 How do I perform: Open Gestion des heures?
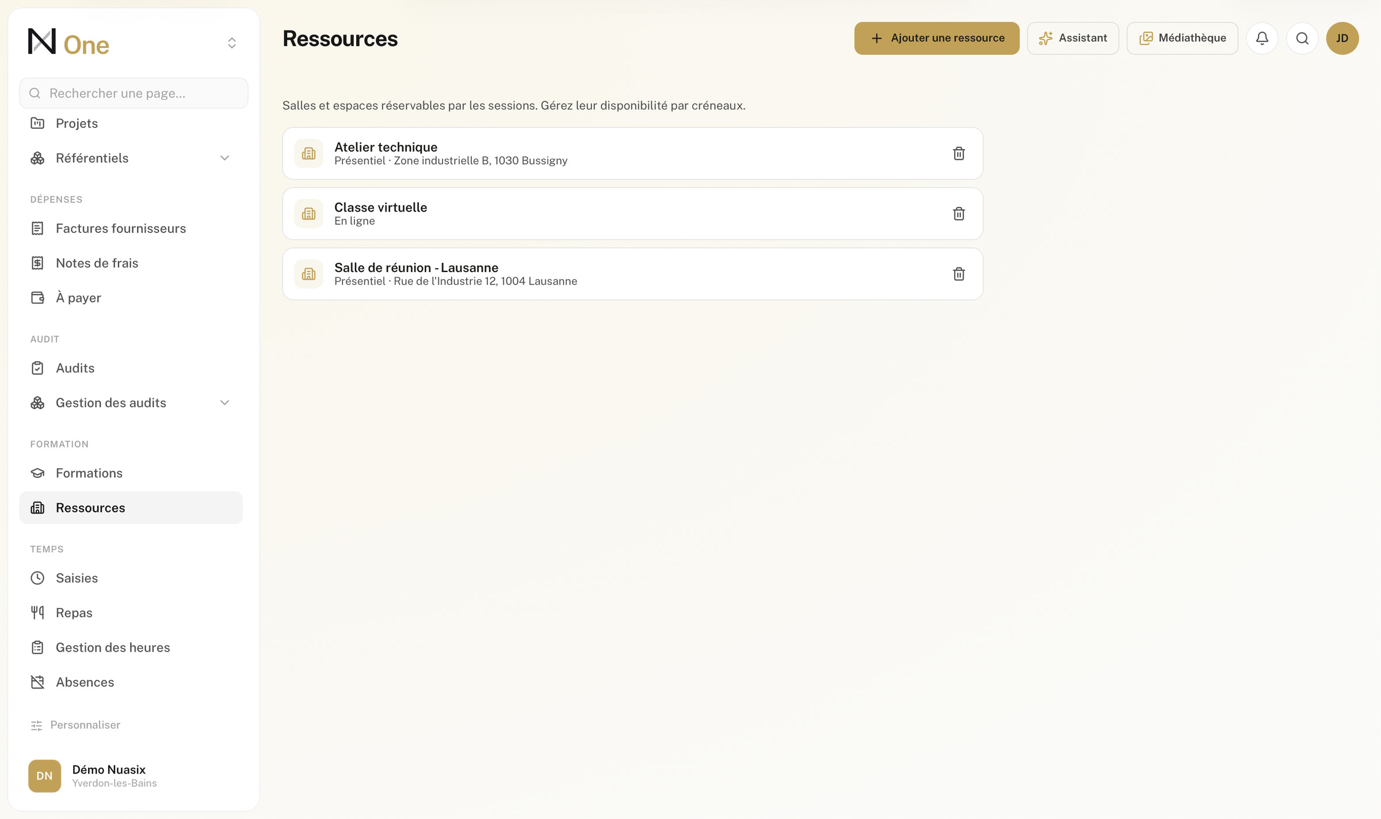click(x=131, y=648)
